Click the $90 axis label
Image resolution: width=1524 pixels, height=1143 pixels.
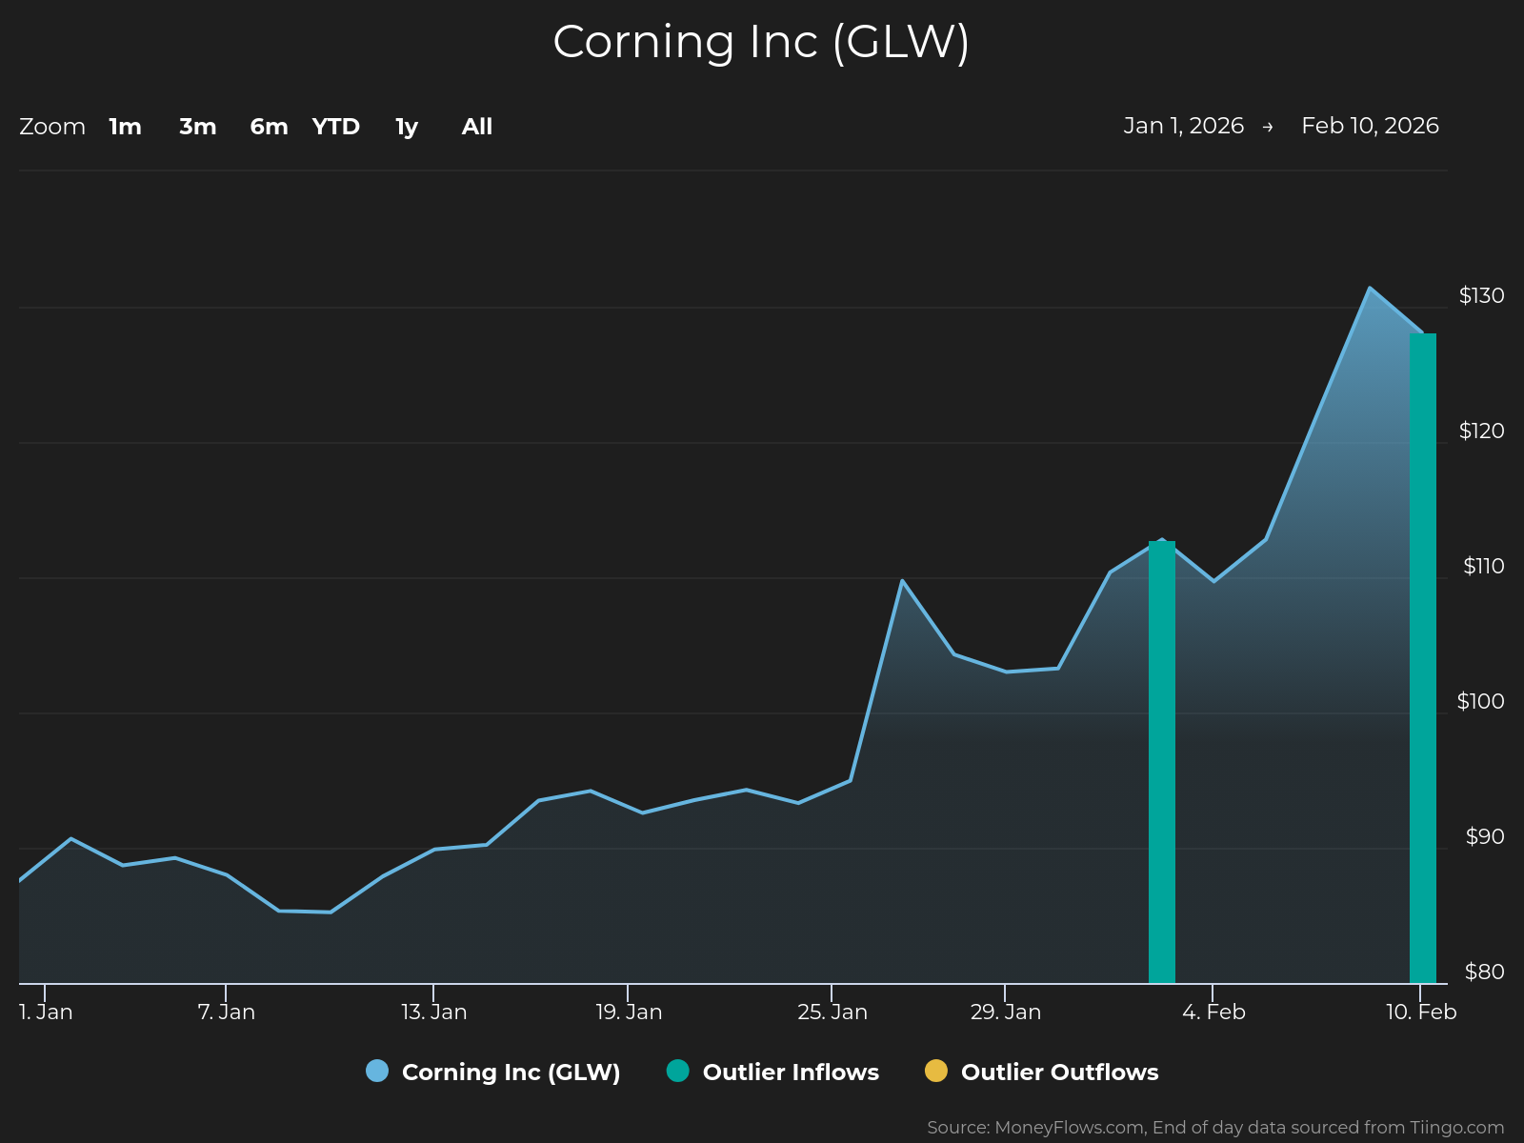pyautogui.click(x=1485, y=837)
